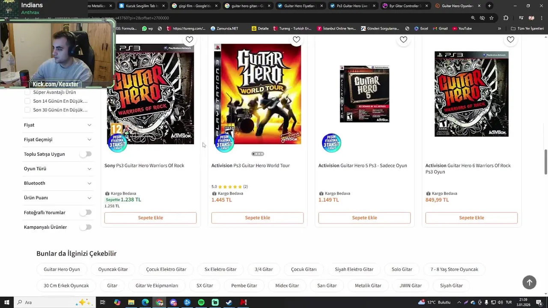Expand the Fiyat Geçmişi filter

click(58, 139)
